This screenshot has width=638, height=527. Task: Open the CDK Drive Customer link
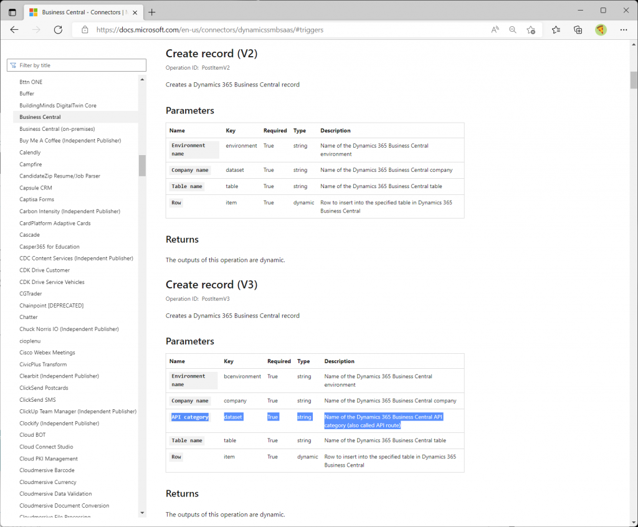(45, 270)
